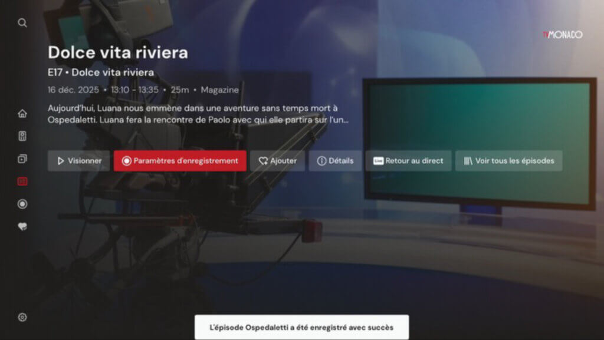Open recordings circle icon in sidebar
The height and width of the screenshot is (340, 604).
tap(22, 204)
